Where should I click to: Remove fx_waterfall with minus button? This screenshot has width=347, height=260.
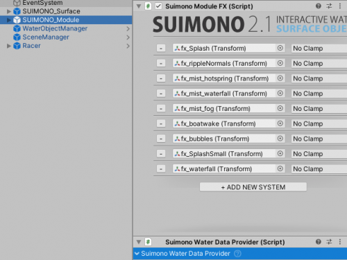(161, 169)
